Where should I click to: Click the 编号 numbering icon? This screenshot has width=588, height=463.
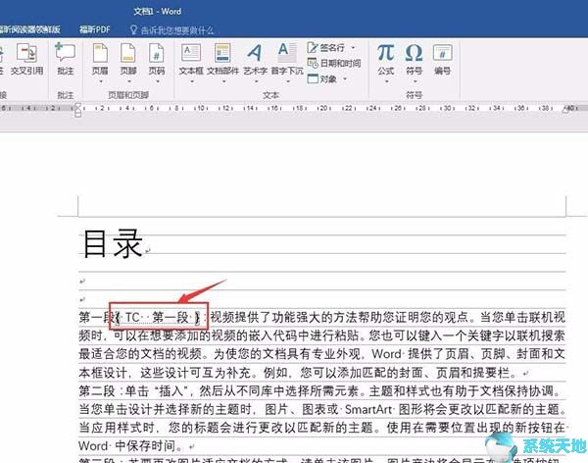tap(443, 57)
